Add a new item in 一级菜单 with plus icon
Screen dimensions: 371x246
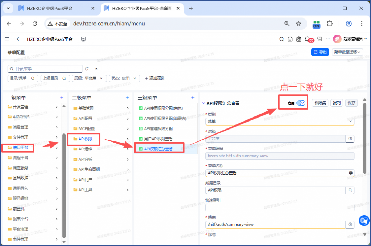click(x=62, y=98)
